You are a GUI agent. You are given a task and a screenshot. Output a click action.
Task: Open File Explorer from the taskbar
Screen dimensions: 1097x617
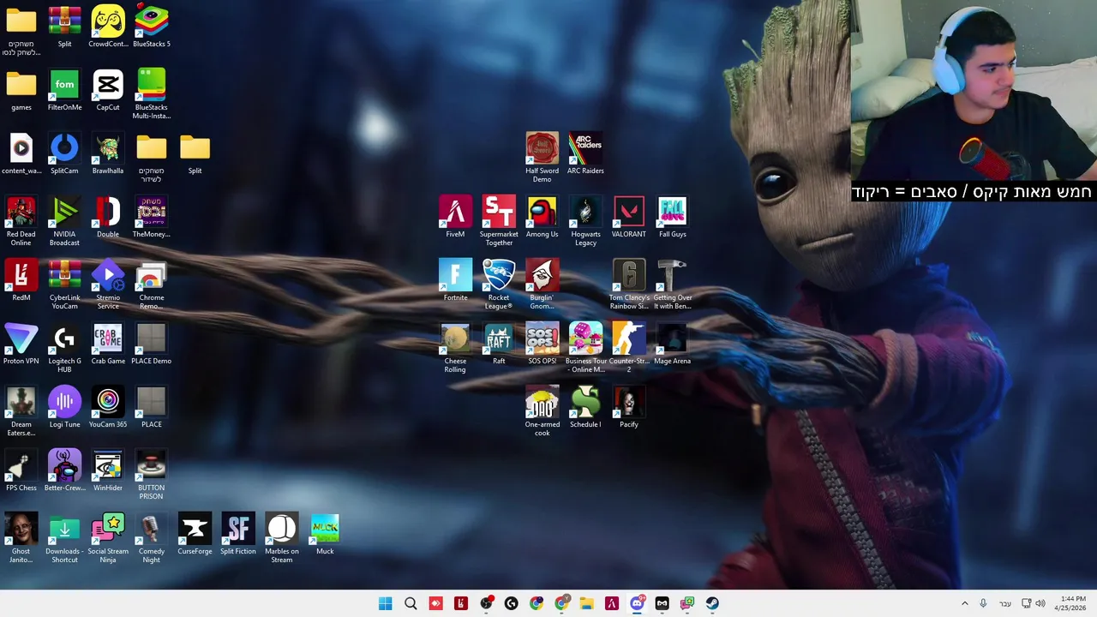[x=586, y=603]
